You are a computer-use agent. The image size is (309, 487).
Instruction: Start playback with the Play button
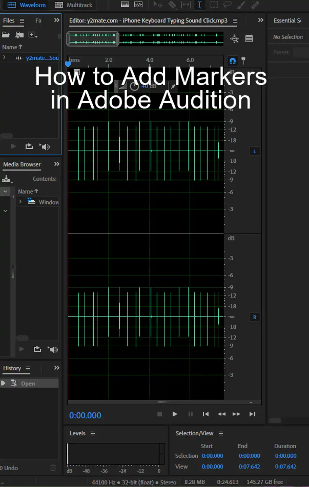(175, 414)
